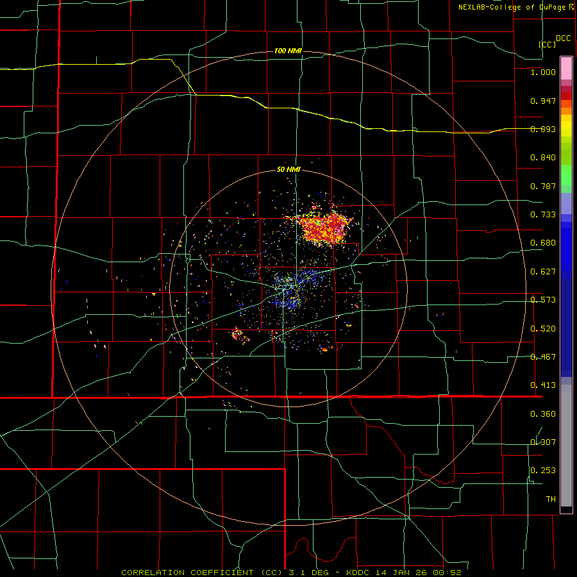Click the 0.680 scale value
The height and width of the screenshot is (577, 577).
coord(543,243)
